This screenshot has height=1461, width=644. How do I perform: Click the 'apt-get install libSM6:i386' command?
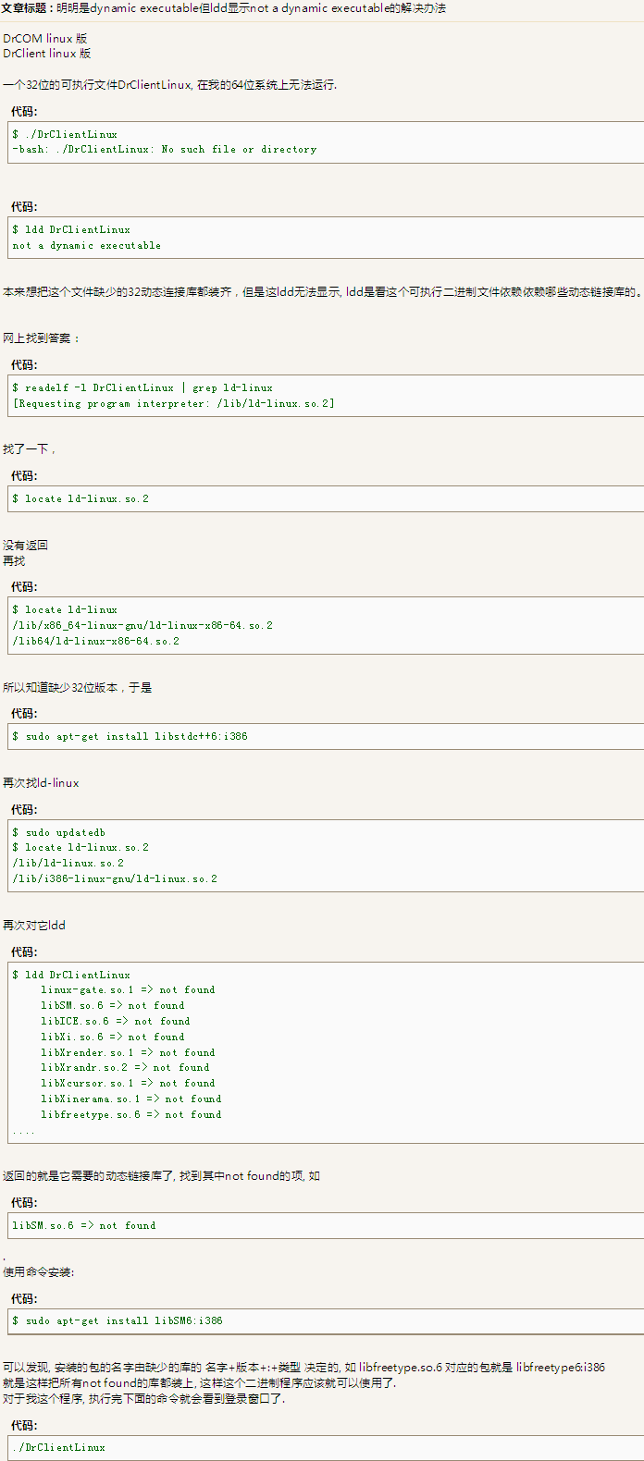(118, 1321)
